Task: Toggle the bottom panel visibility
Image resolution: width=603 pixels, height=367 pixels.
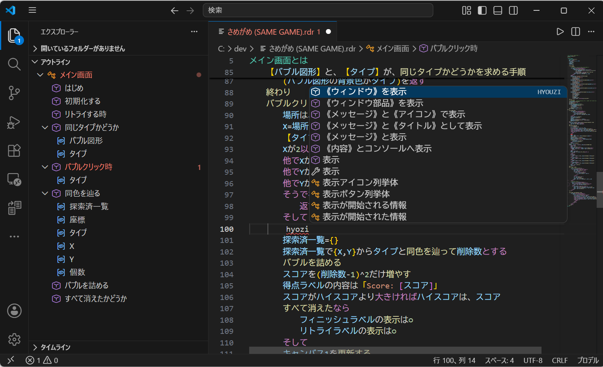Action: 498,10
